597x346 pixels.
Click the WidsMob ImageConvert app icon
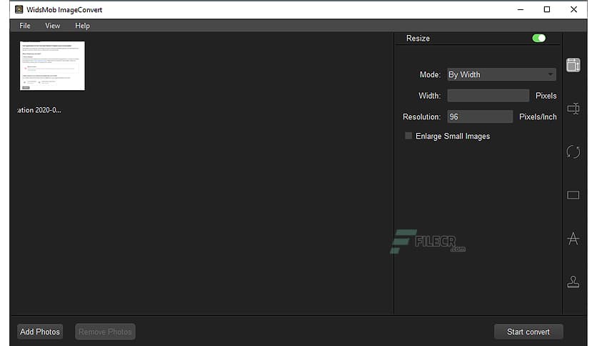pyautogui.click(x=19, y=9)
